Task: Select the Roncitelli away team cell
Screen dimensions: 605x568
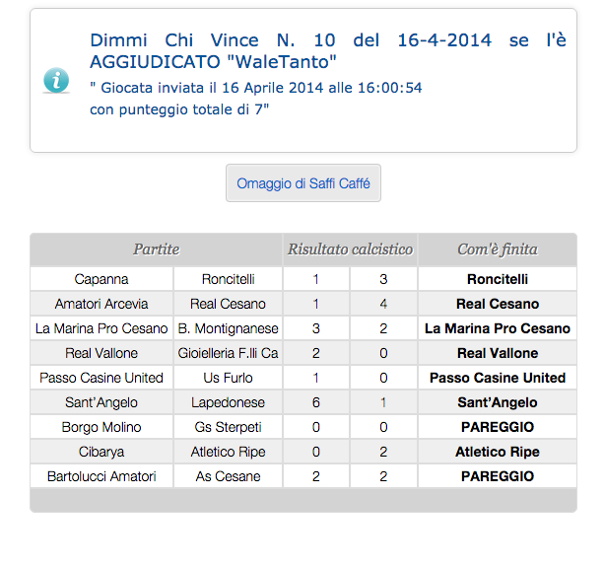Action: [x=228, y=279]
